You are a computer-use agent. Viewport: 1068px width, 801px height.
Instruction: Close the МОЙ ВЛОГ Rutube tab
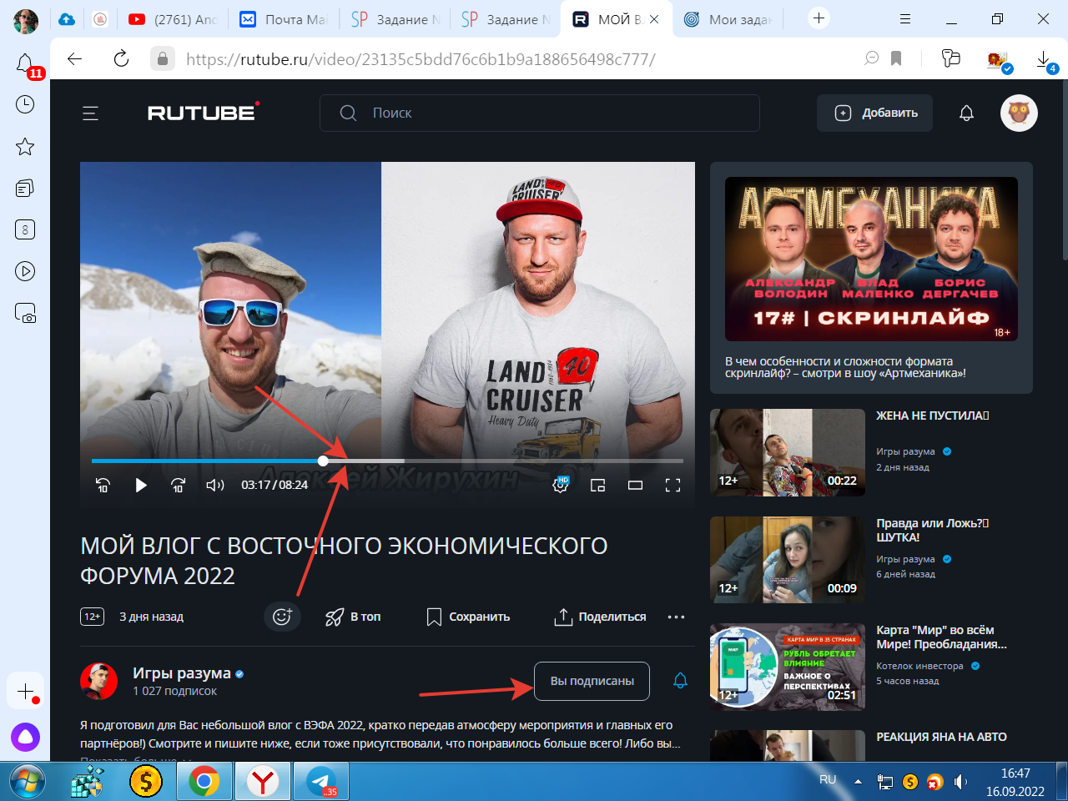[x=654, y=19]
